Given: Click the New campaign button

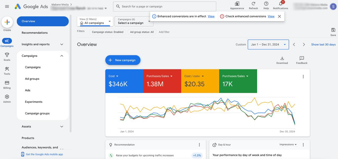Looking at the screenshot, I should click(x=123, y=60).
